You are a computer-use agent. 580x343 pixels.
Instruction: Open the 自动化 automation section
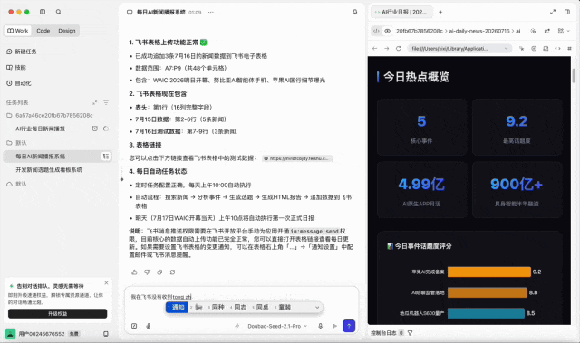(x=19, y=83)
